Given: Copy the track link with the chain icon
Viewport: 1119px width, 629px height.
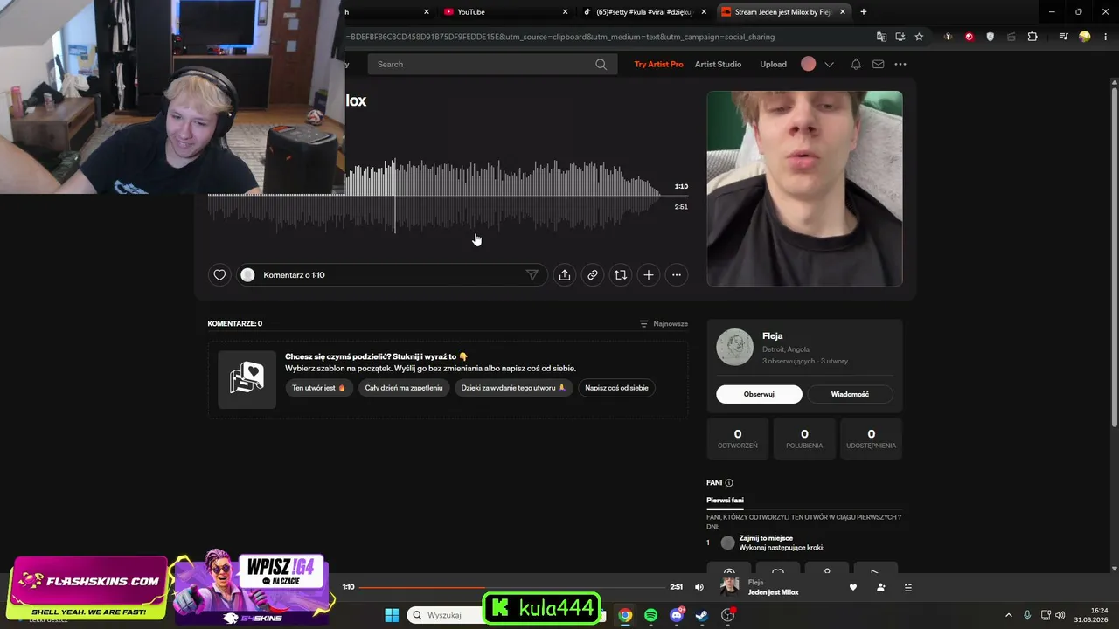Looking at the screenshot, I should (593, 275).
